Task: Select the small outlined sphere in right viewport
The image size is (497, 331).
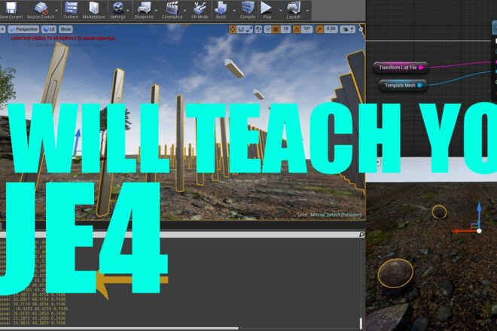Action: pyautogui.click(x=439, y=212)
